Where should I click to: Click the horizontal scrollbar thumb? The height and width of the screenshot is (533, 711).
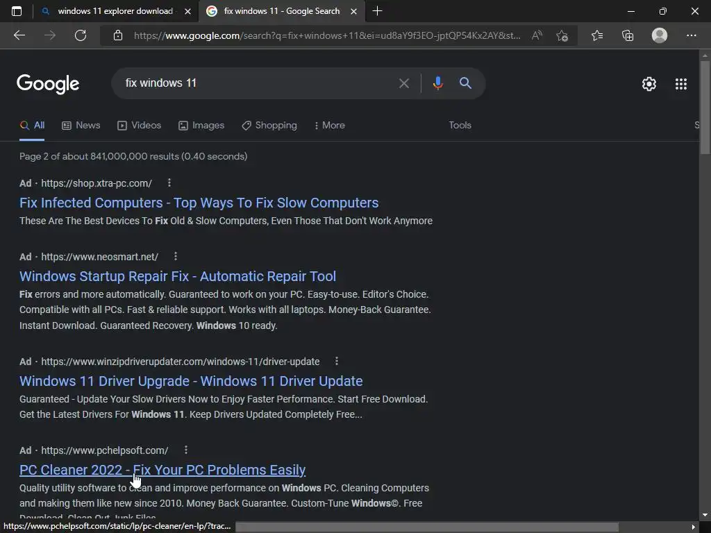click(x=427, y=527)
